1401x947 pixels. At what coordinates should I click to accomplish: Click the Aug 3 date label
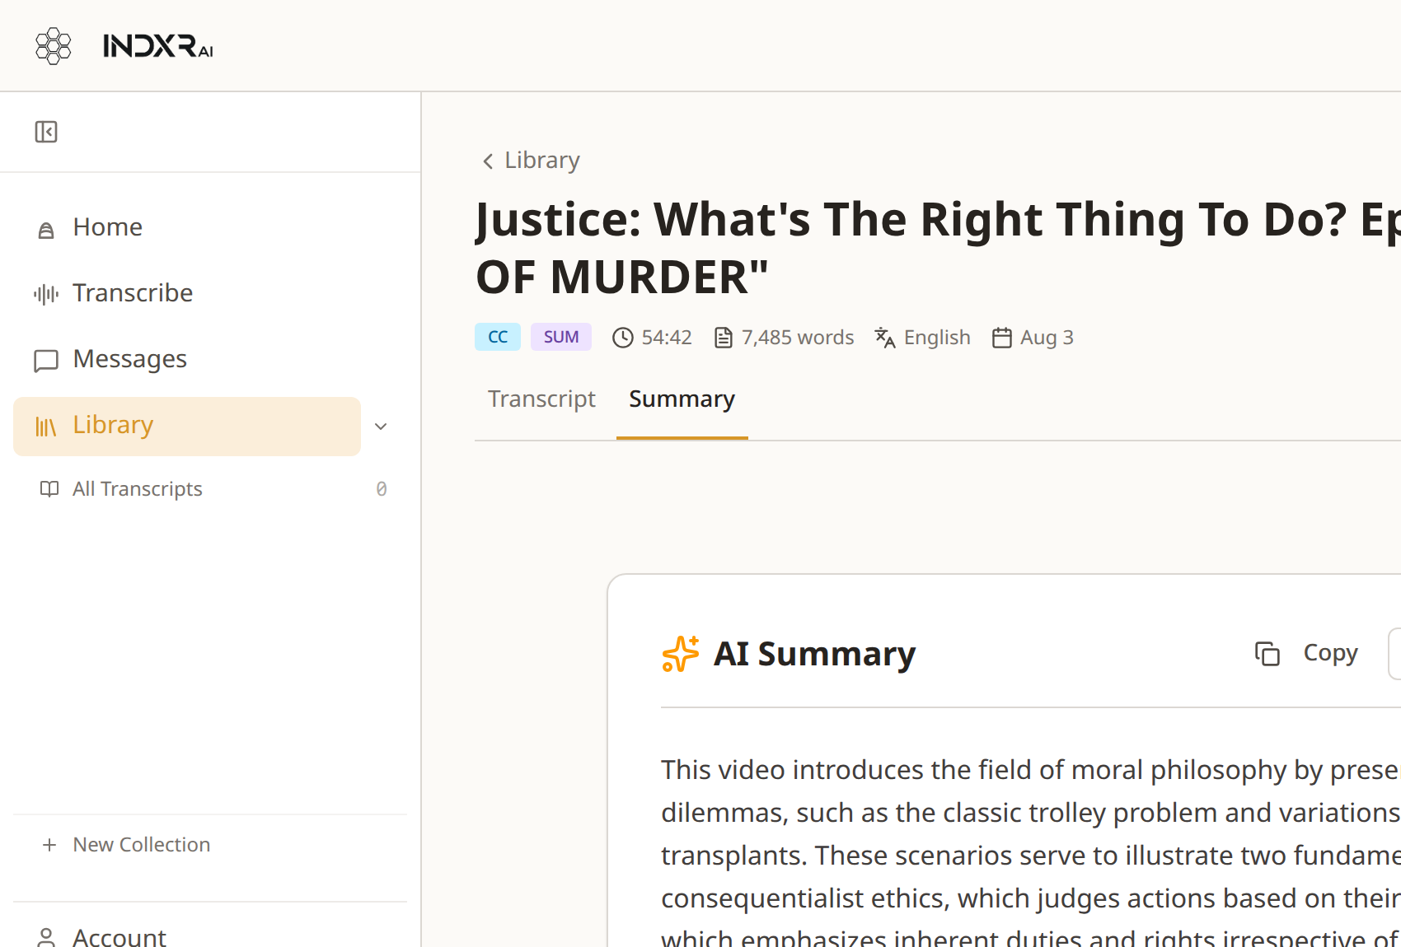click(1047, 338)
